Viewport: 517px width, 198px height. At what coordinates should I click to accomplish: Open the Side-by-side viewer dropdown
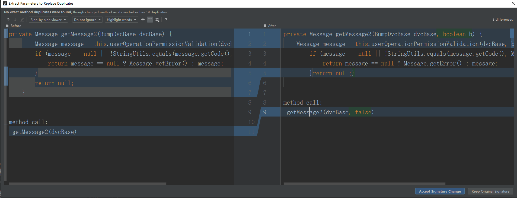click(x=48, y=20)
